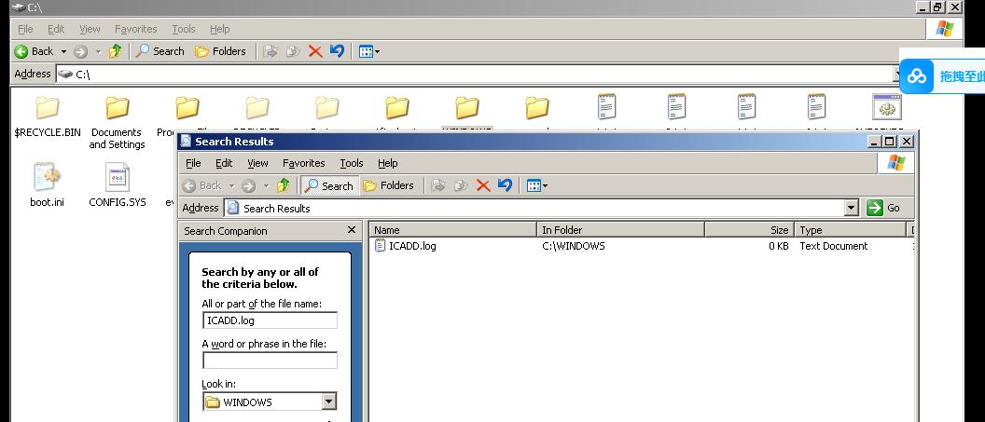Click Move To icon in Search Results toolbar

[x=438, y=185]
